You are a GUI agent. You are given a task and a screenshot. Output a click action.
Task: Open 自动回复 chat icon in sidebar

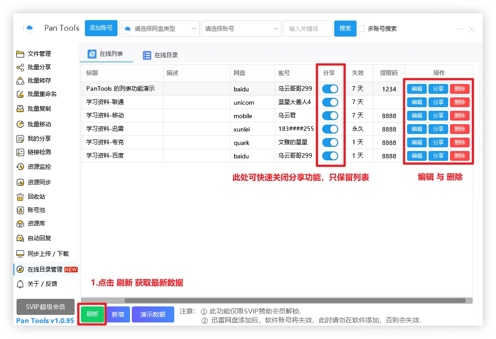(20, 239)
